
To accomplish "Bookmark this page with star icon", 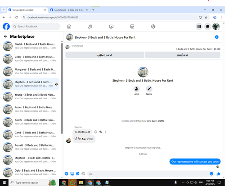I will click(x=206, y=18).
